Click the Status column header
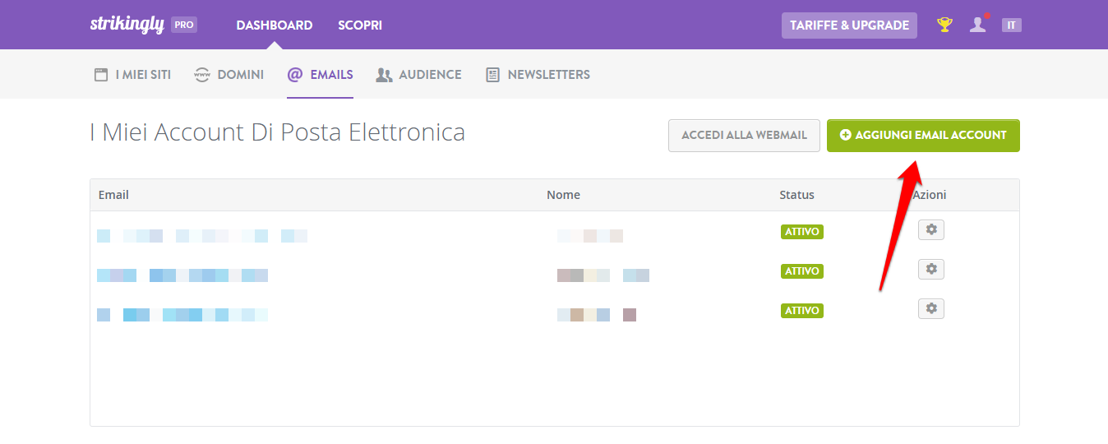Image resolution: width=1108 pixels, height=444 pixels. pos(796,195)
